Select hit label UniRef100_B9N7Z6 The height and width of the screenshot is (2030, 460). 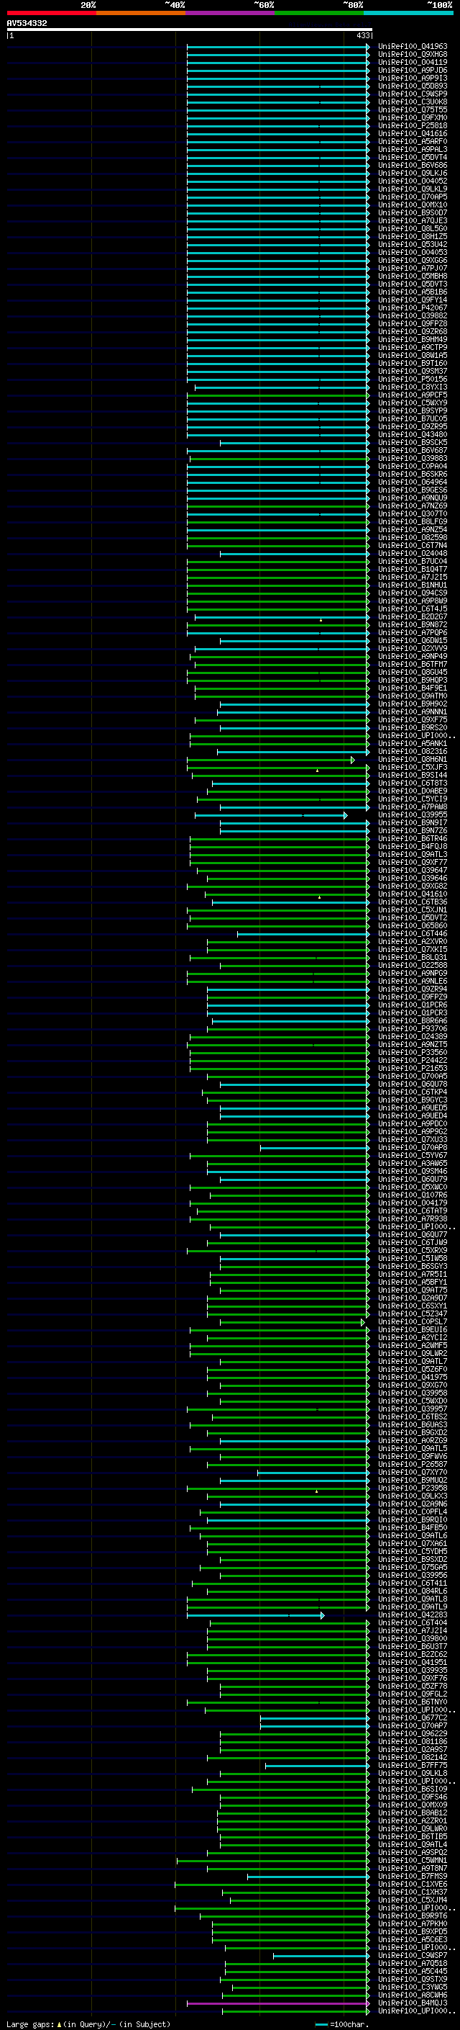click(x=413, y=830)
